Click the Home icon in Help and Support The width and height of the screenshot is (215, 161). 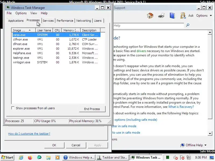(150, 16)
